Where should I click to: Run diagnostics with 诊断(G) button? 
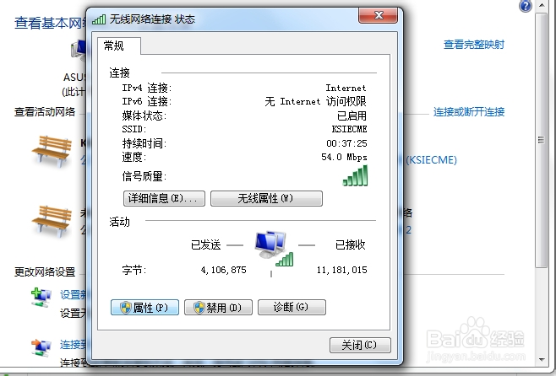click(x=292, y=307)
